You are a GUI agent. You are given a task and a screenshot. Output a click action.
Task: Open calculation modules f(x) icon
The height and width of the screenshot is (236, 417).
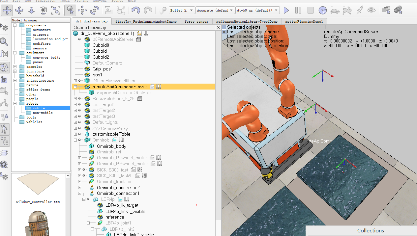pos(5,54)
